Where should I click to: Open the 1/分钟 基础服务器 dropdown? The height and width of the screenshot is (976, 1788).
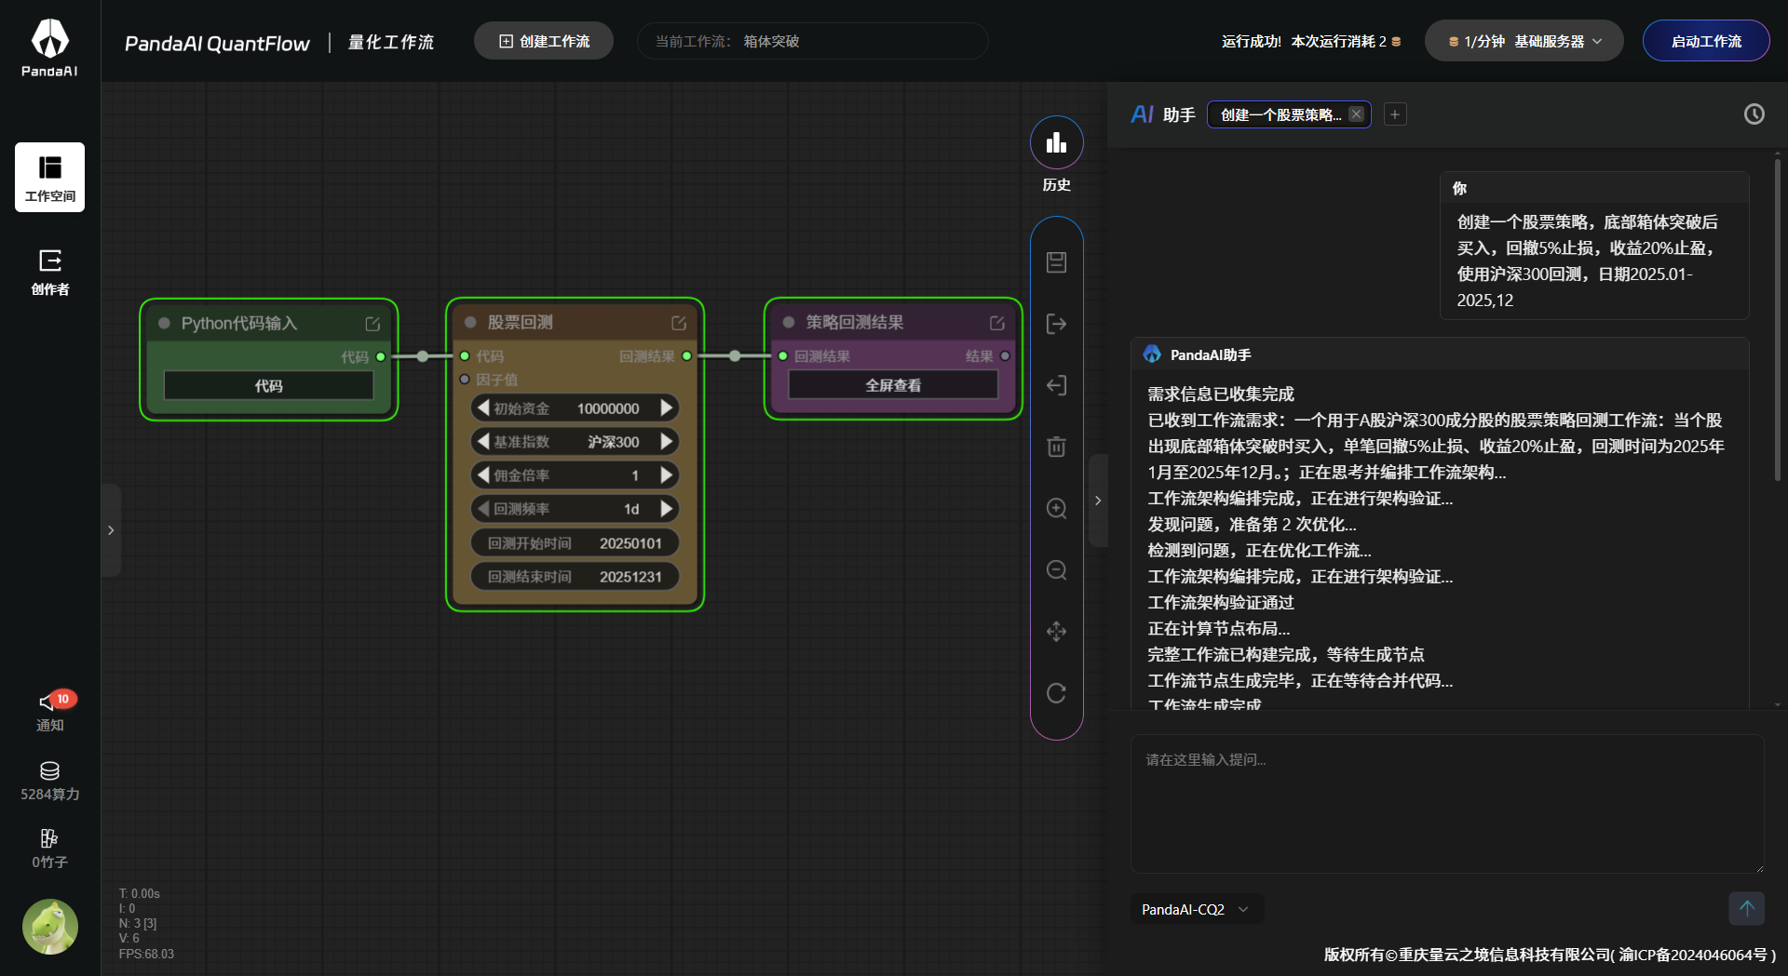click(x=1524, y=41)
